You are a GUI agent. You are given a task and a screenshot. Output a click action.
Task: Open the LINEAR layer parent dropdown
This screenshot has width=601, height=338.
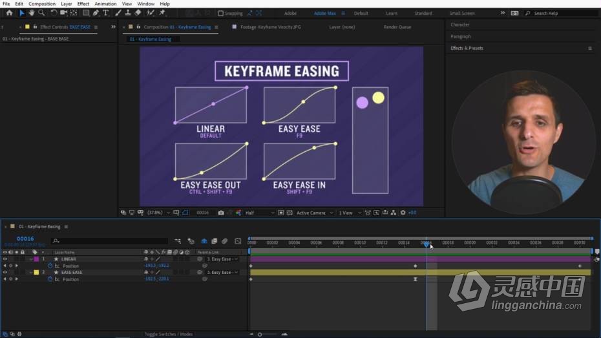tap(222, 259)
